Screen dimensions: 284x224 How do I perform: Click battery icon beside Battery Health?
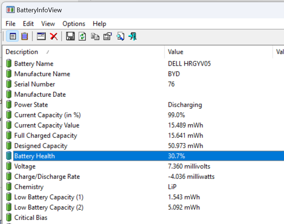coord(9,156)
